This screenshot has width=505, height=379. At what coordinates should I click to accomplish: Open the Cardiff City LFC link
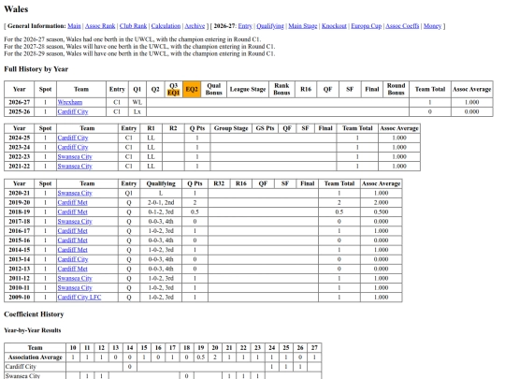pyautogui.click(x=79, y=298)
